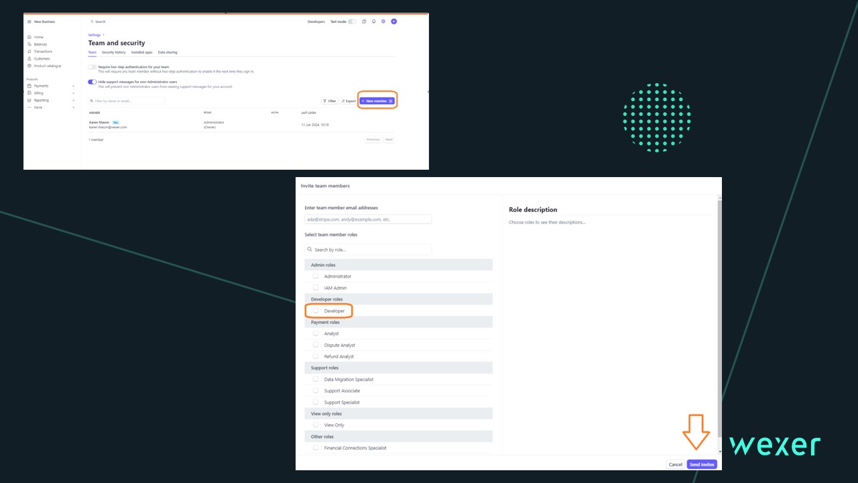Switch to the Security history tab
This screenshot has width=858, height=483.
(x=113, y=52)
